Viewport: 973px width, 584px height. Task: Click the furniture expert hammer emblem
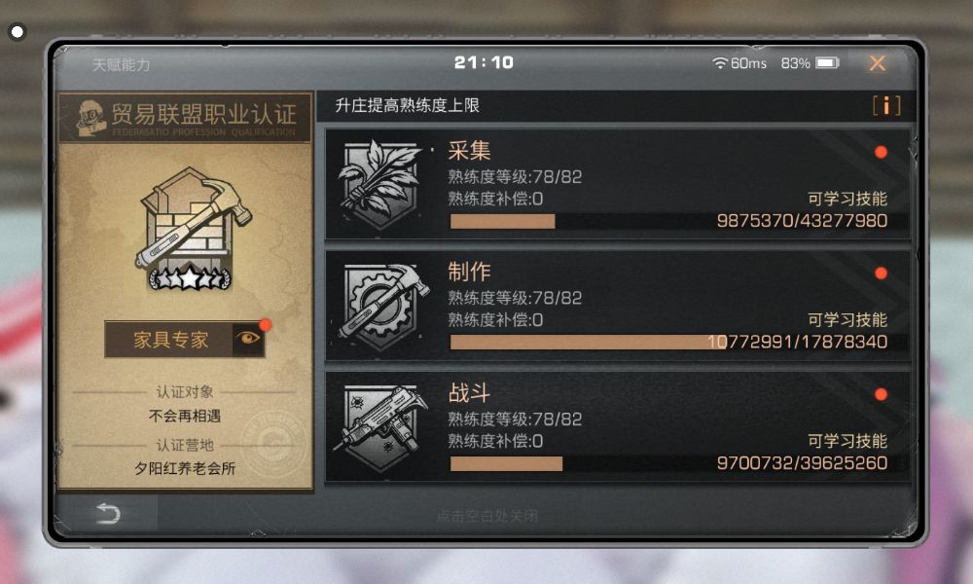[191, 229]
